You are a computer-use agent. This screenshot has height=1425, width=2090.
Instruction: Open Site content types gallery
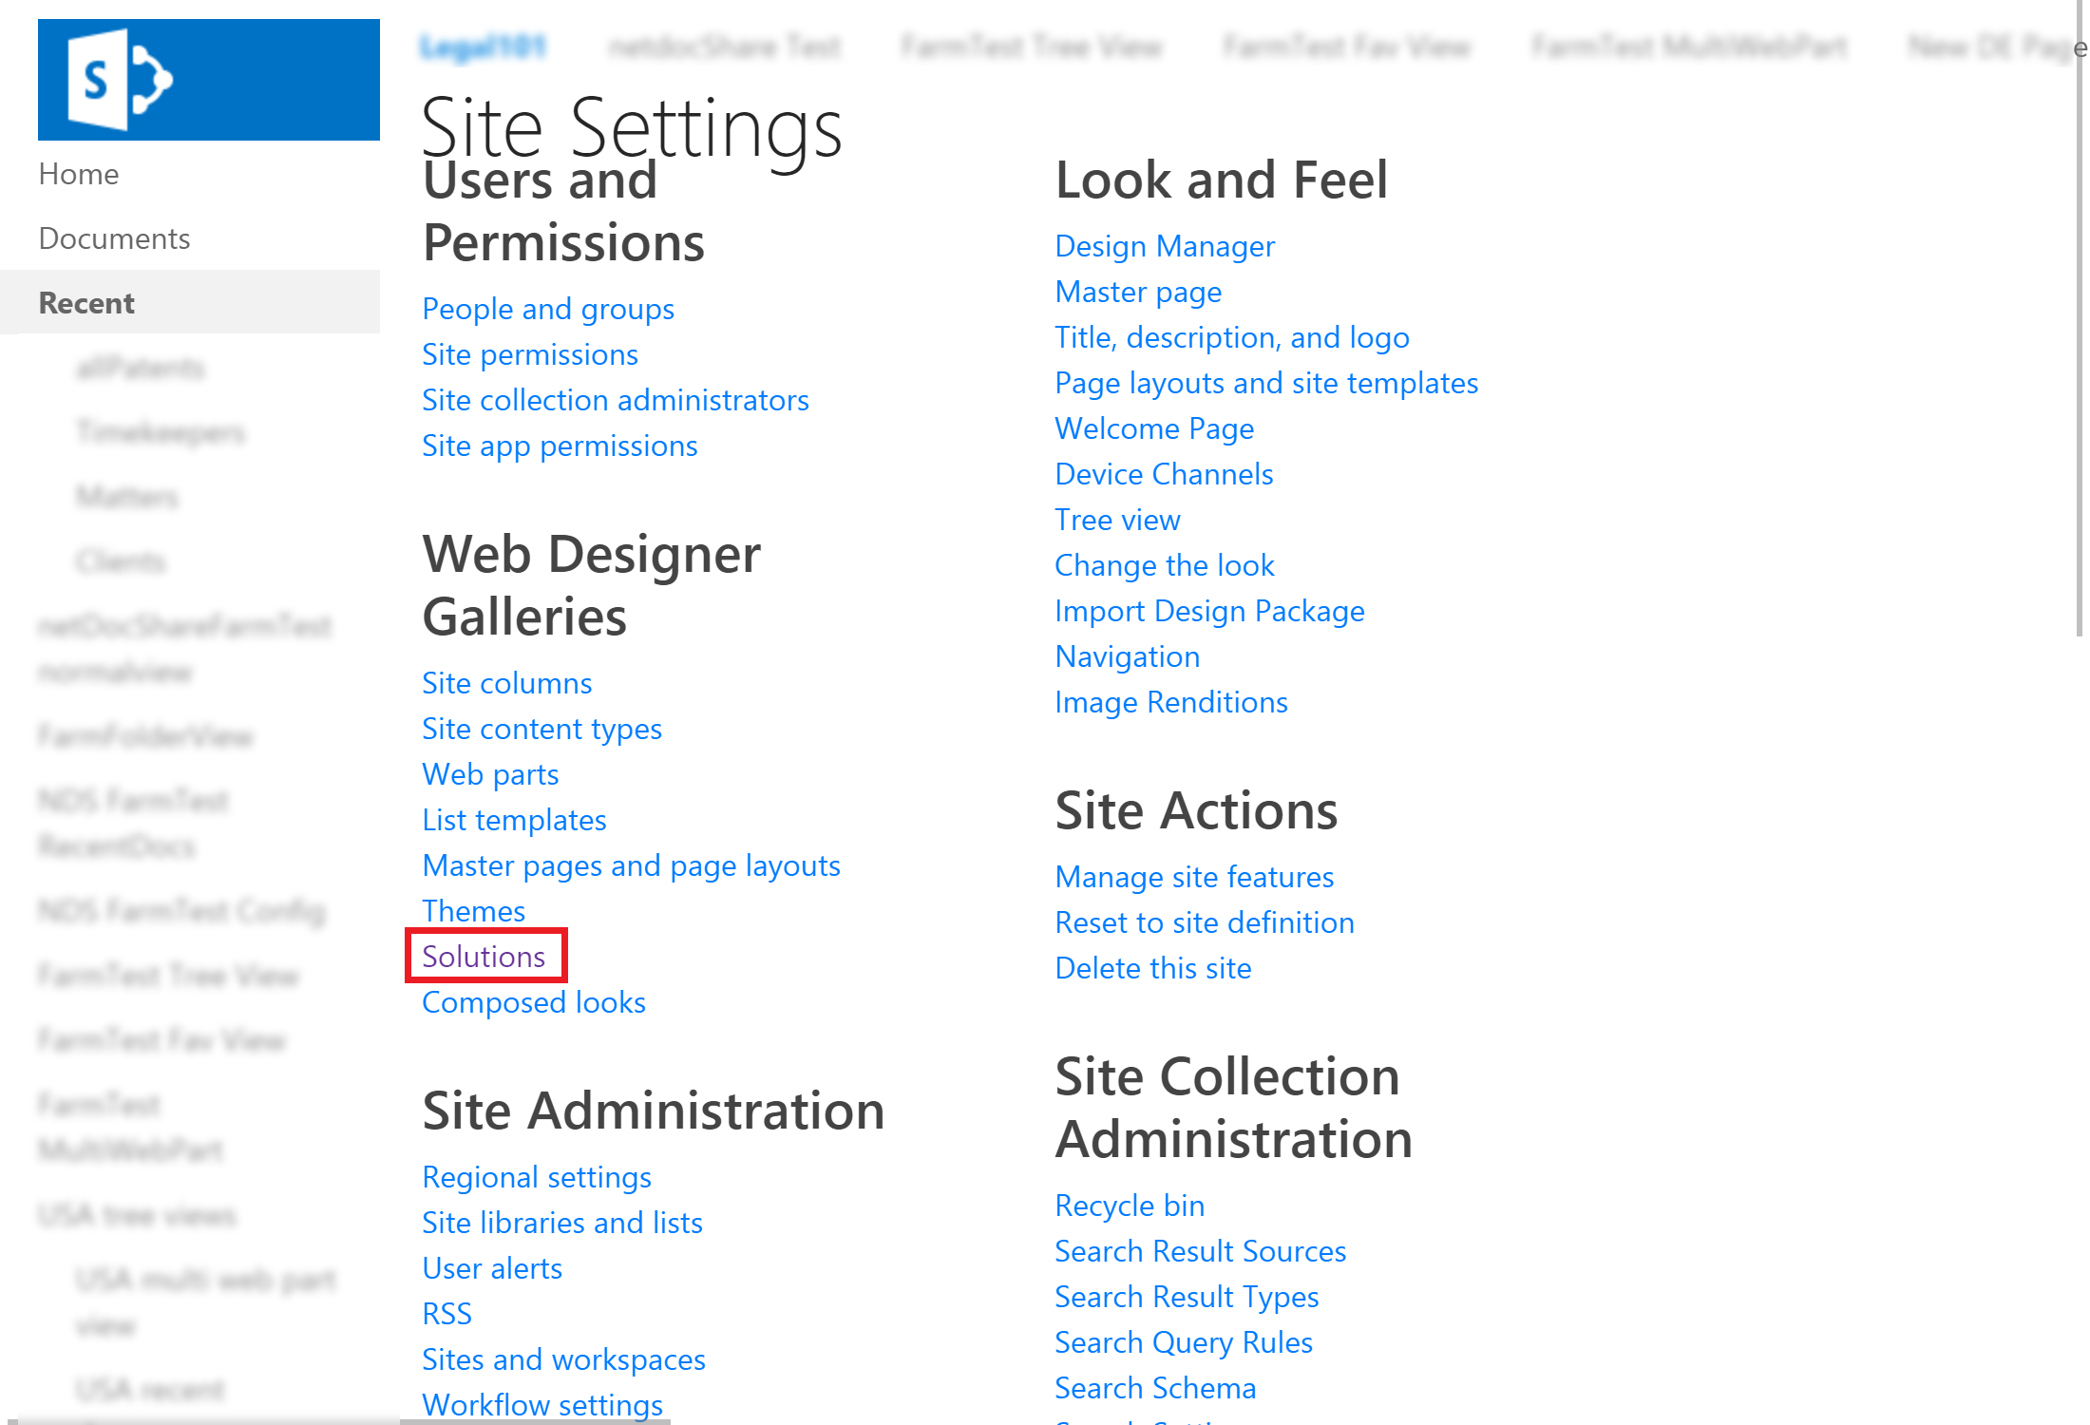[x=542, y=729]
